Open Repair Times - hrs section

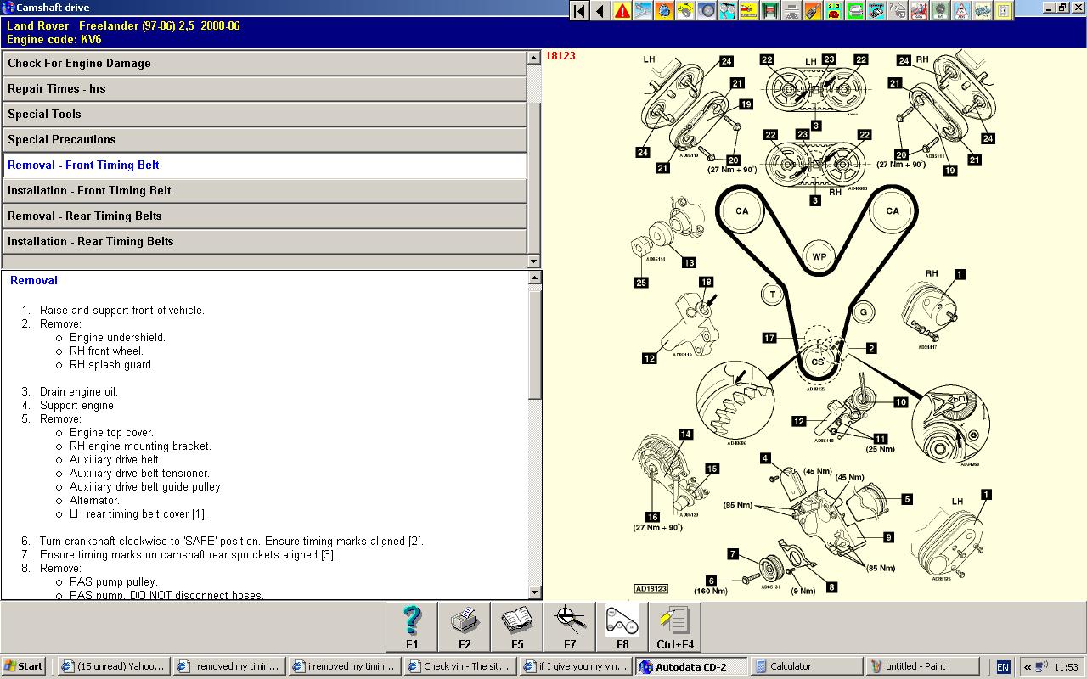click(x=263, y=89)
